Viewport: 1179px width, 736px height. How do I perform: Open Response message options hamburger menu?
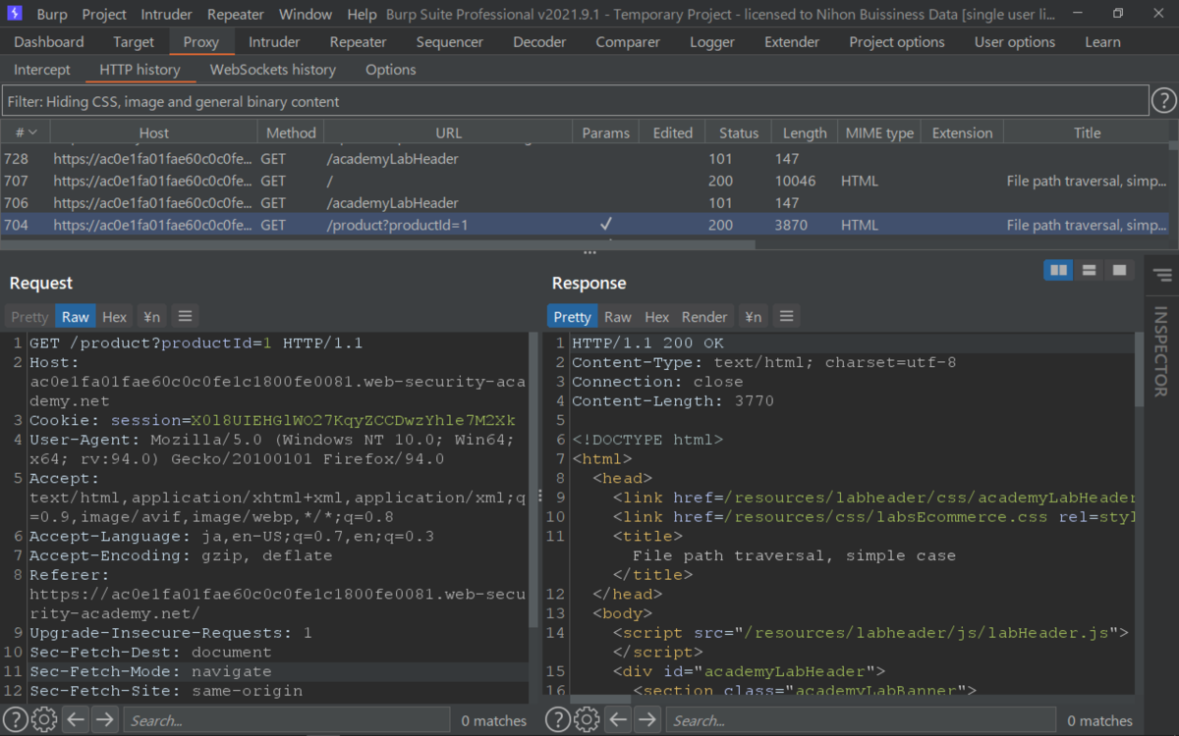pos(786,316)
